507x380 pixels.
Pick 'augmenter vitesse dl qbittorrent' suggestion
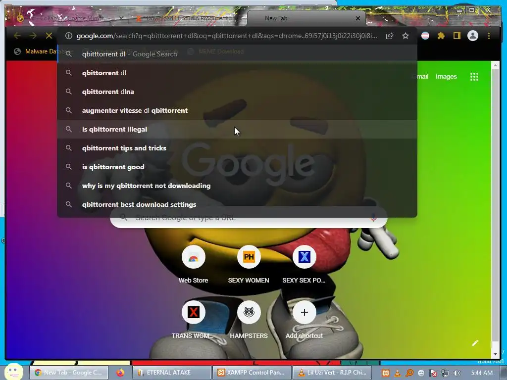(237, 110)
